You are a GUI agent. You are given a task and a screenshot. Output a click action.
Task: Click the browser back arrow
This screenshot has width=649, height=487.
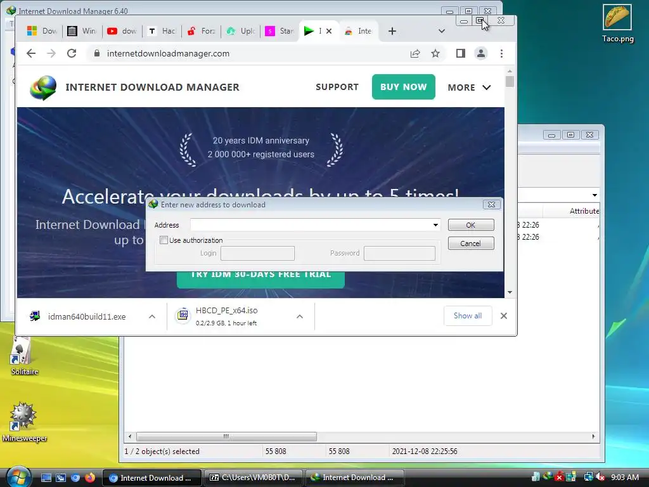pos(31,53)
